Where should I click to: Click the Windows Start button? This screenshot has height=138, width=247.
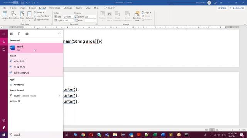(x=4, y=135)
